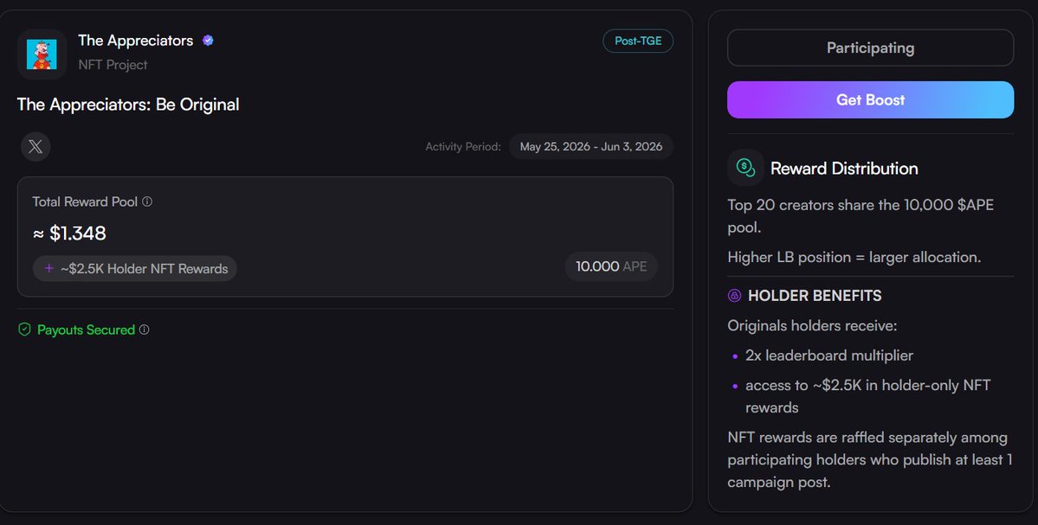This screenshot has height=525, width=1038.
Task: Click the 'Total Reward Pool' label
Action: pyautogui.click(x=85, y=202)
